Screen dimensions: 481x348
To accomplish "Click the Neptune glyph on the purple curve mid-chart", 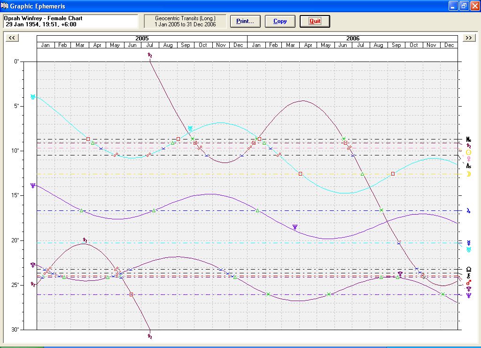I will [295, 227].
